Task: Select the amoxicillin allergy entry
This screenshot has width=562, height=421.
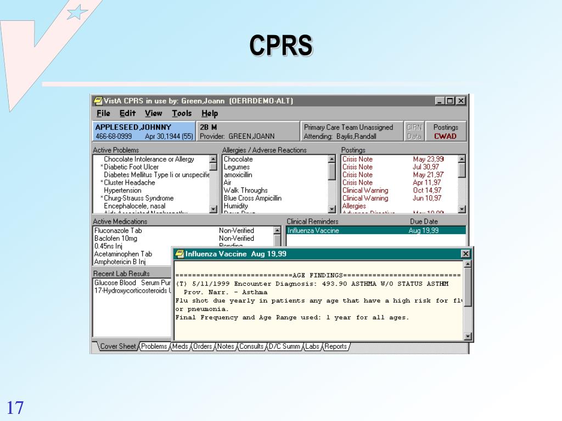Action: click(238, 175)
